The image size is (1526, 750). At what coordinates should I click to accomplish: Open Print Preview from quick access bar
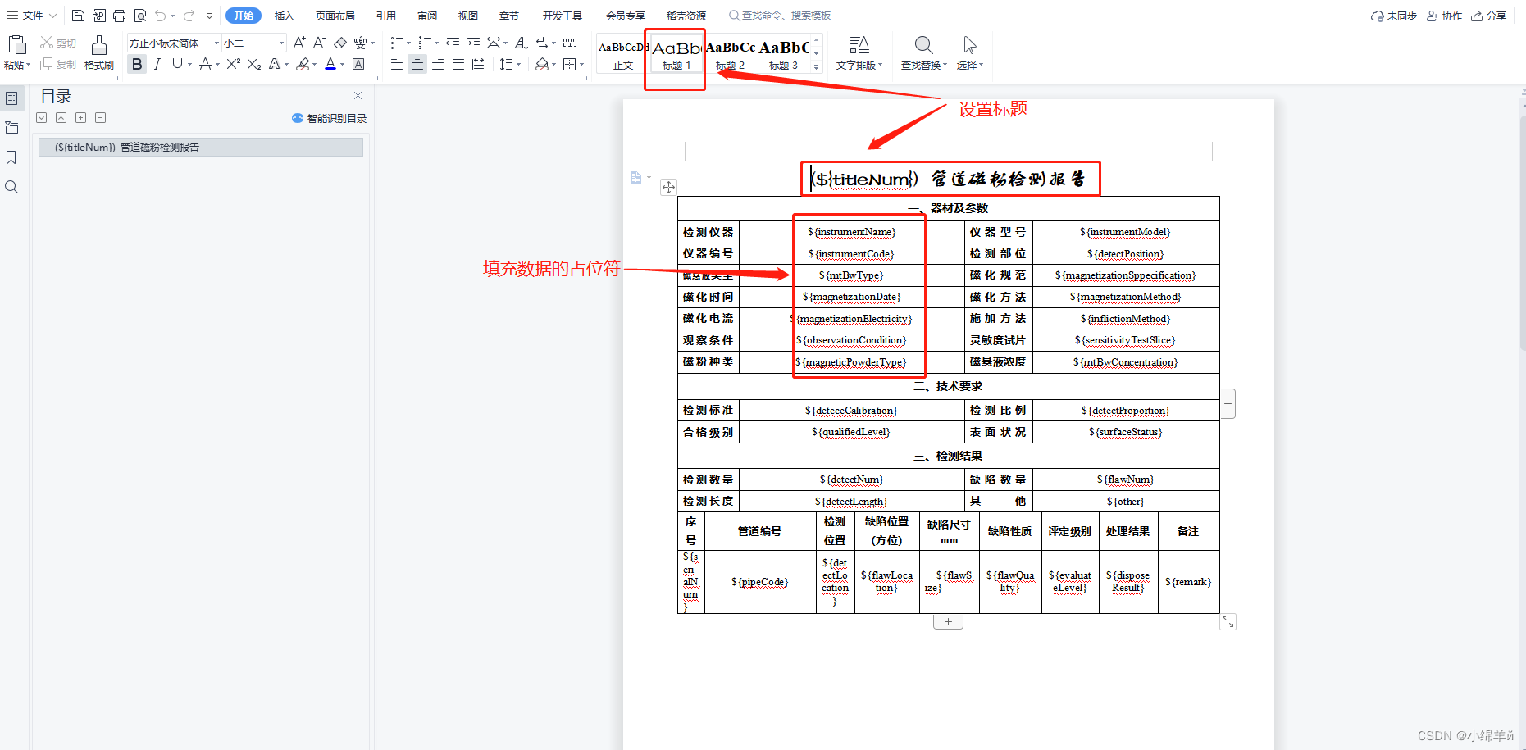(140, 16)
